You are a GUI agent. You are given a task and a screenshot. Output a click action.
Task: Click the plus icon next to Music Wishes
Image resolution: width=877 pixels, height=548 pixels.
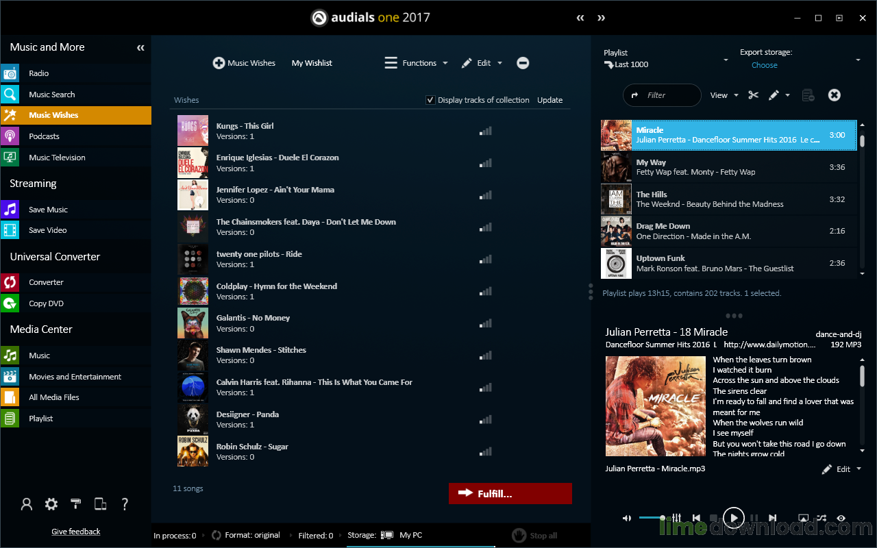[x=219, y=63]
